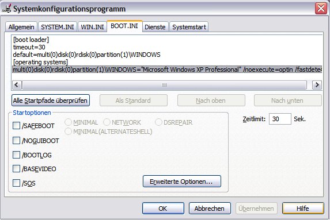This screenshot has width=330, height=220.
Task: Switch to the WIN.INI tab
Action: point(92,27)
